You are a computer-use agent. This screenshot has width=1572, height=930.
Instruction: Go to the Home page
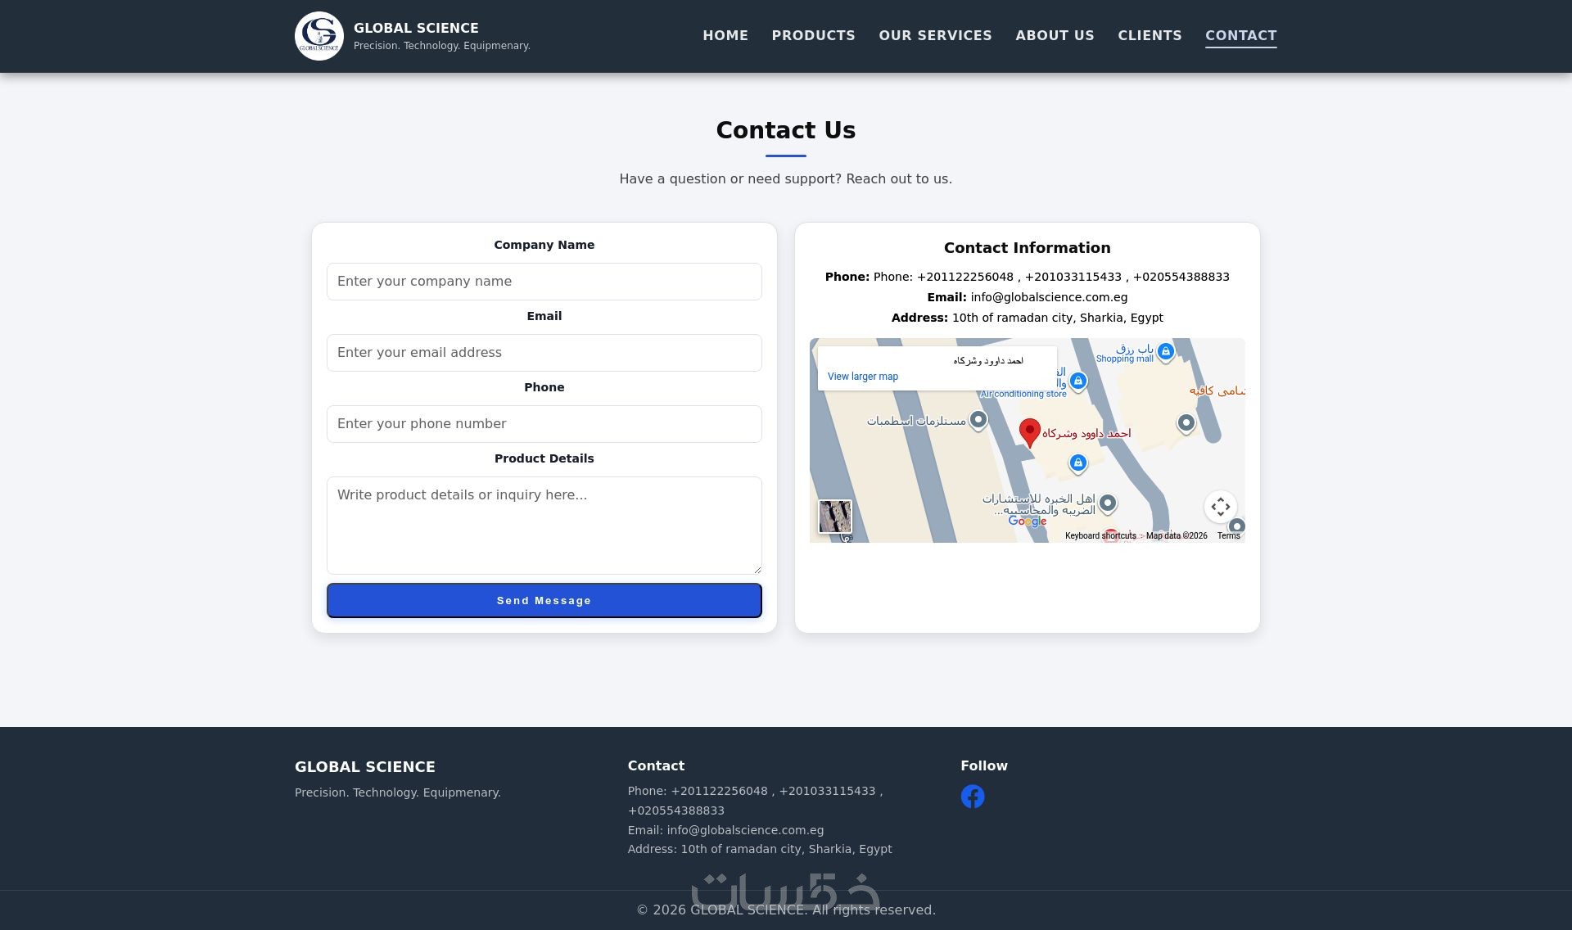tap(725, 36)
